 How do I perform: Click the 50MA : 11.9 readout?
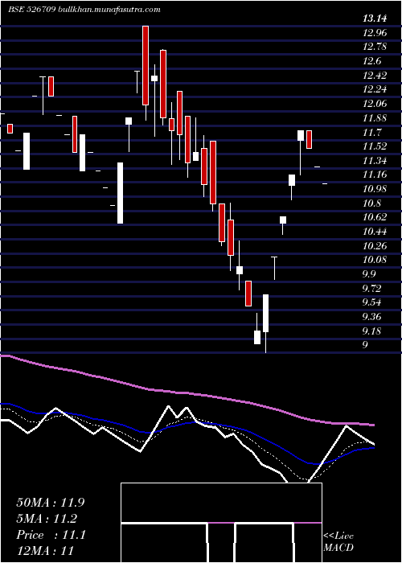pos(51,503)
